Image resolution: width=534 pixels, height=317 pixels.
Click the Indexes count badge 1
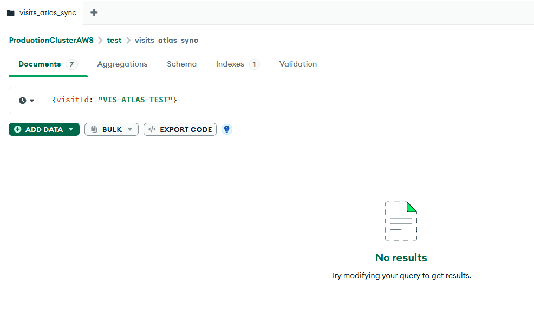[x=255, y=64]
